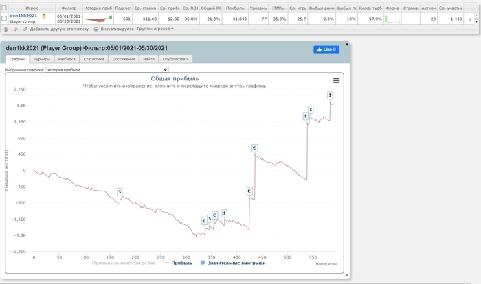Click the Визуализируйте picture icon
The image size is (481, 284).
pos(96,29)
